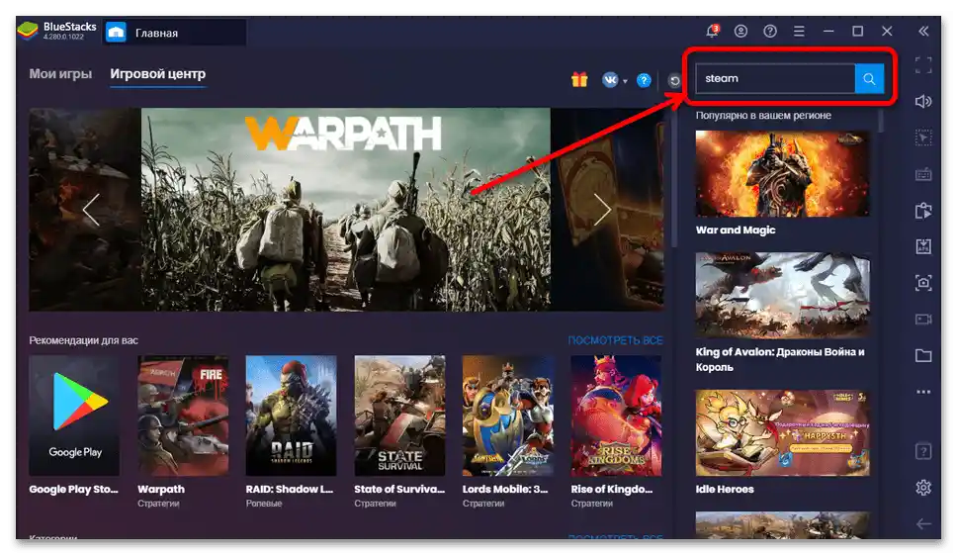
Task: Click the search field containing steam
Action: [x=775, y=79]
